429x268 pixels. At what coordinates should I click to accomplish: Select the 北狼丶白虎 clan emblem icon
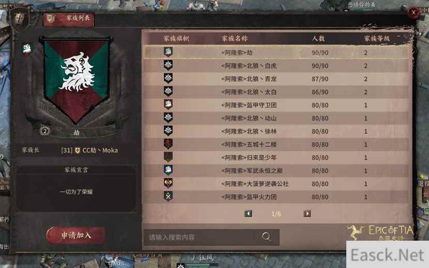168,65
